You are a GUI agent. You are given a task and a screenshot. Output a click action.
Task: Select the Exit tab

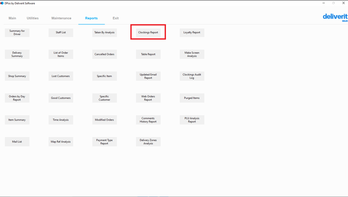click(115, 18)
